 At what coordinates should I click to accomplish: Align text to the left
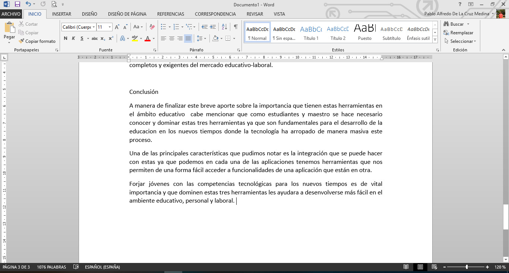click(163, 38)
